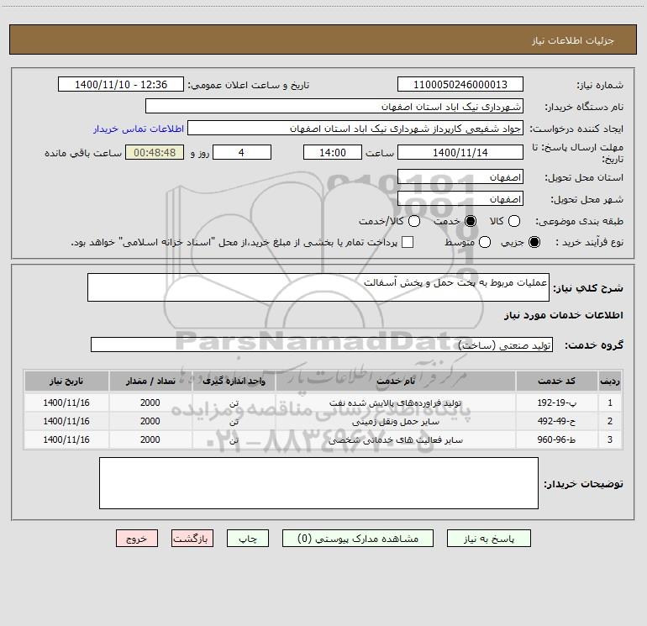The width and height of the screenshot is (647, 626).
Task: Click the بازگشت back button
Action: pos(192,539)
